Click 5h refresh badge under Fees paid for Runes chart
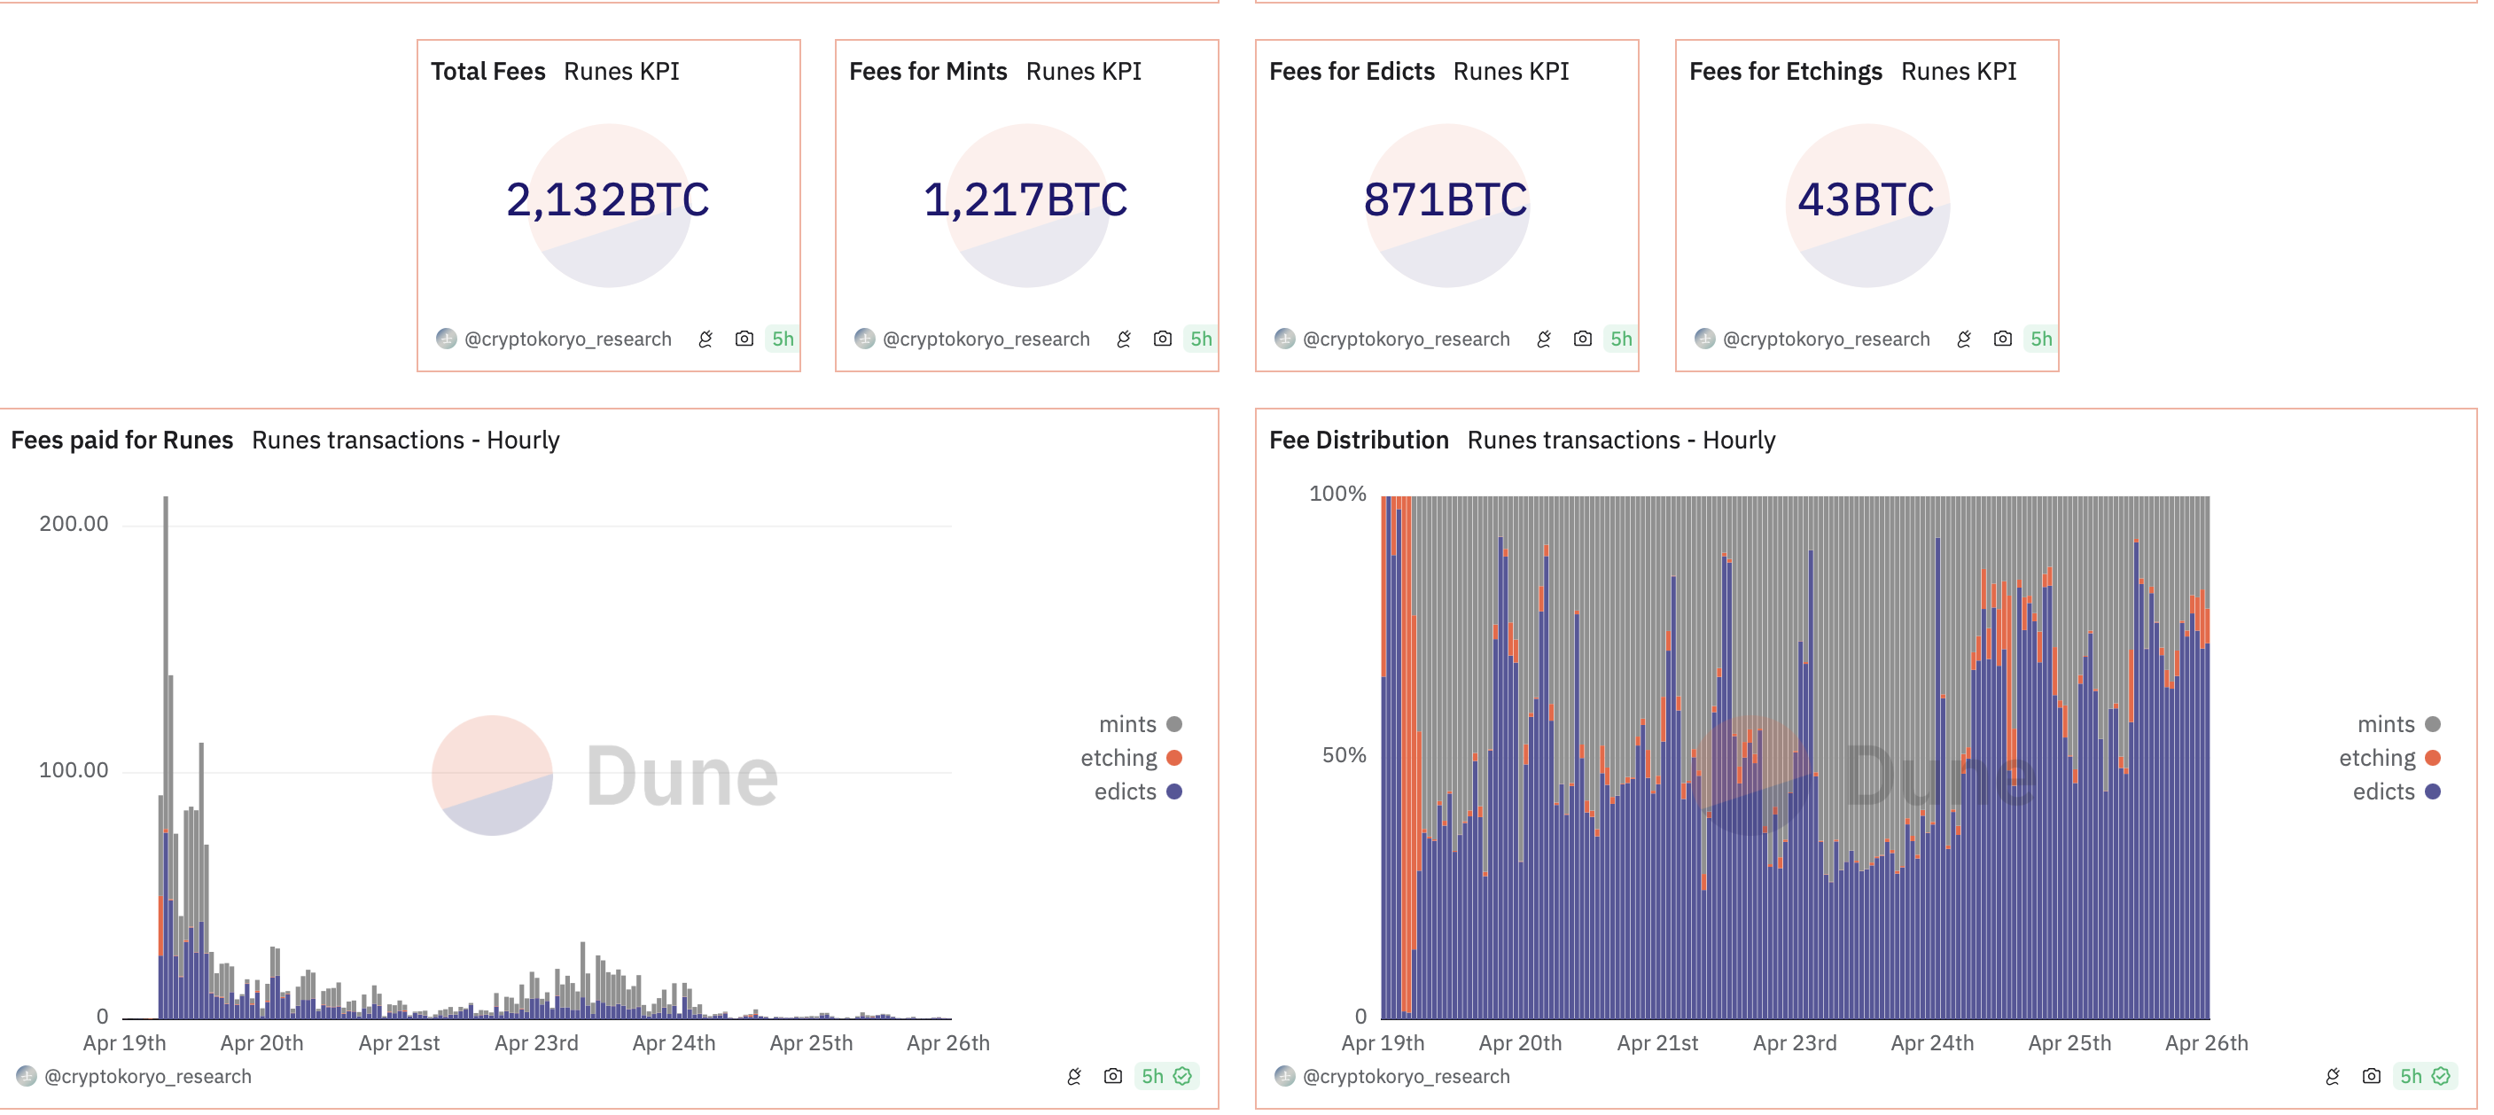The height and width of the screenshot is (1115, 2494). (1152, 1076)
